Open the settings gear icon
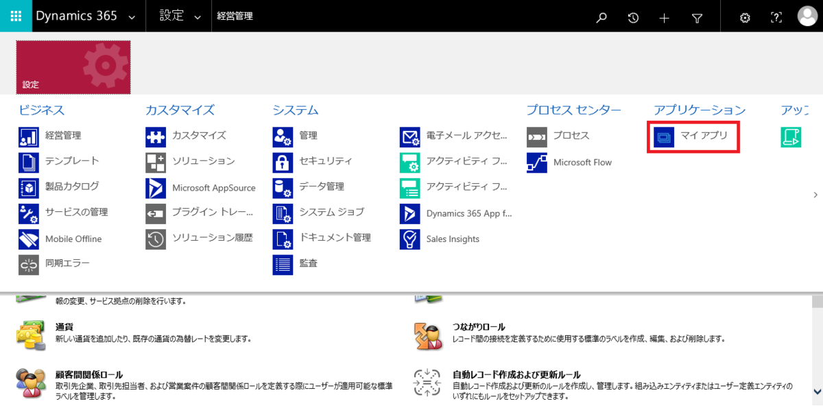Viewport: 823px width, 408px height. point(745,18)
